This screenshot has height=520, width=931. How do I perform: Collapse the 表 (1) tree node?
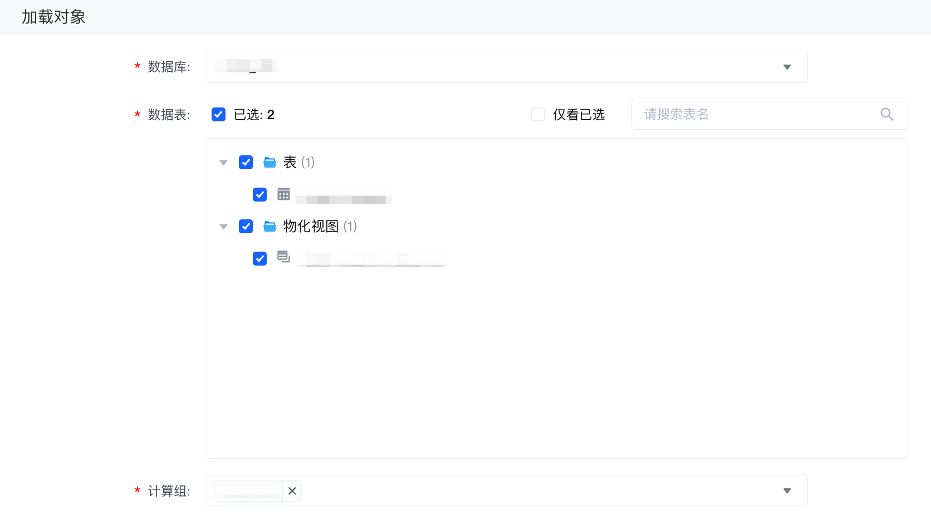pos(224,163)
